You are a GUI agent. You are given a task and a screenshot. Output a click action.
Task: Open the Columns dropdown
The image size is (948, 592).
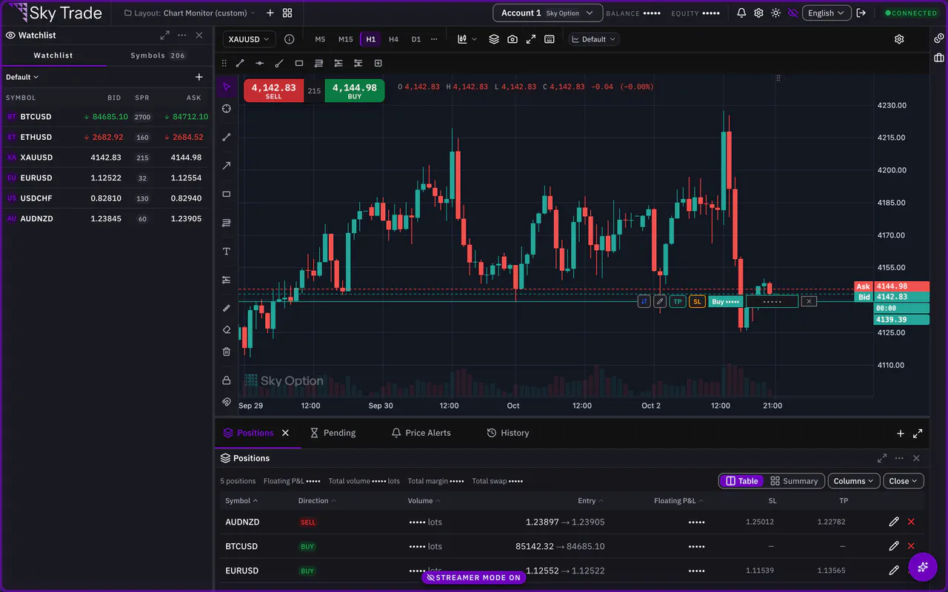pyautogui.click(x=854, y=481)
